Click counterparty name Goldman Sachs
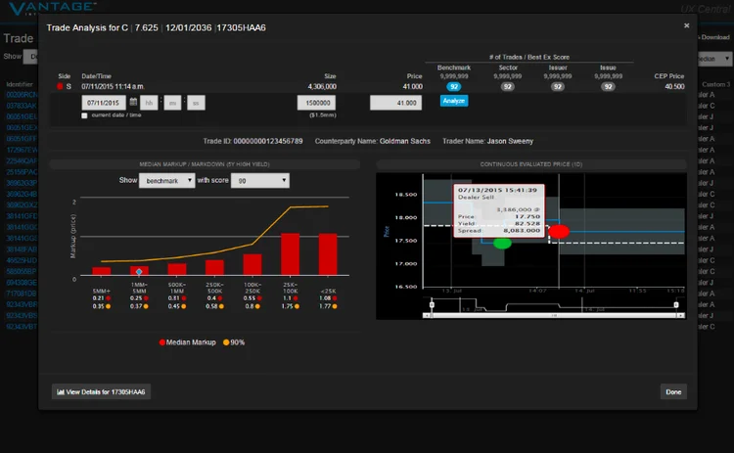Image resolution: width=734 pixels, height=453 pixels. click(x=405, y=141)
